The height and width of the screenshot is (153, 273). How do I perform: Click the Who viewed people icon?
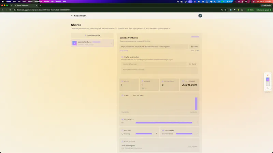pos(123,141)
